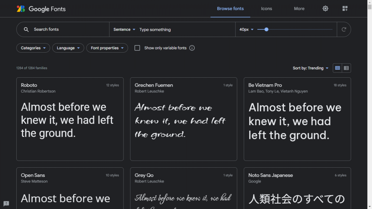Click the search magnifier icon

coord(26,29)
